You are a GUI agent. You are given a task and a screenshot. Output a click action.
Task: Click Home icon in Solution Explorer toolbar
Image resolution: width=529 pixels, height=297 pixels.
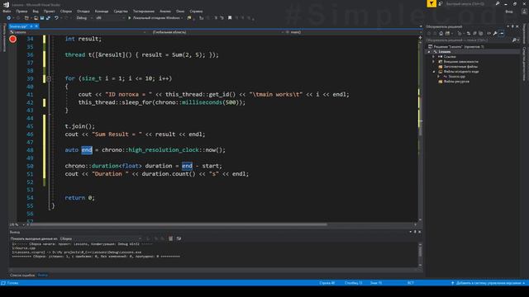(x=441, y=33)
